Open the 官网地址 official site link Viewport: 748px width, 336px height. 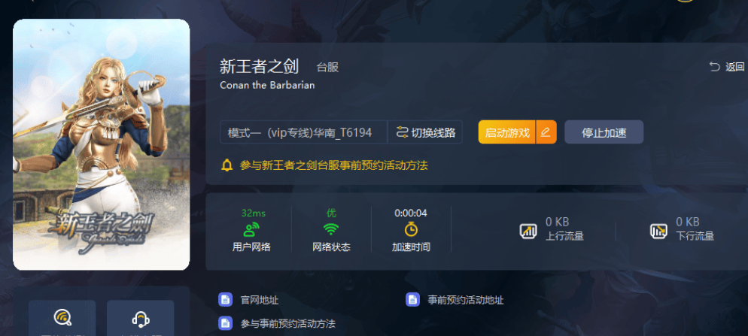coord(260,300)
